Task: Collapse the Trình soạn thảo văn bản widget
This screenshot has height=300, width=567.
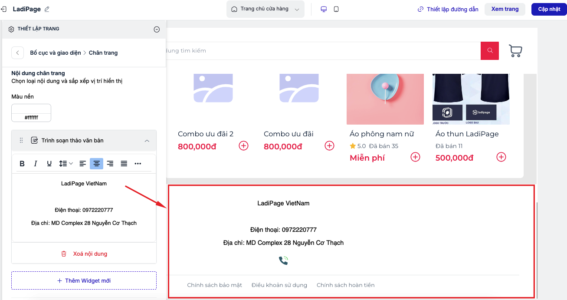Action: (x=147, y=141)
